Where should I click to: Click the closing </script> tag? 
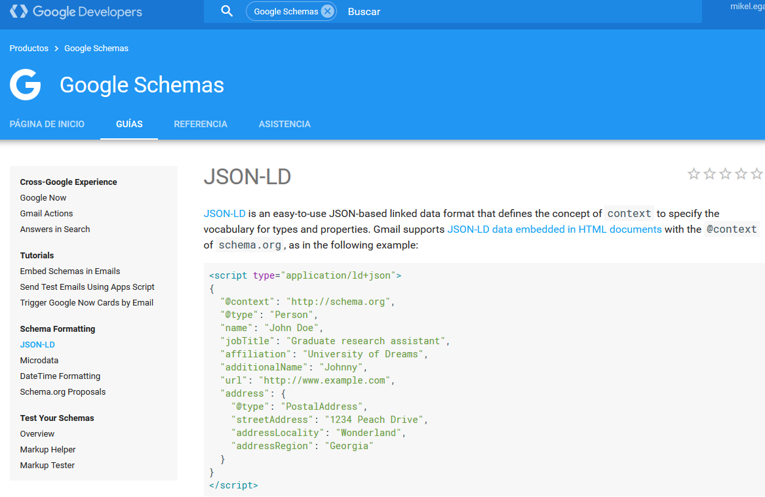(233, 485)
